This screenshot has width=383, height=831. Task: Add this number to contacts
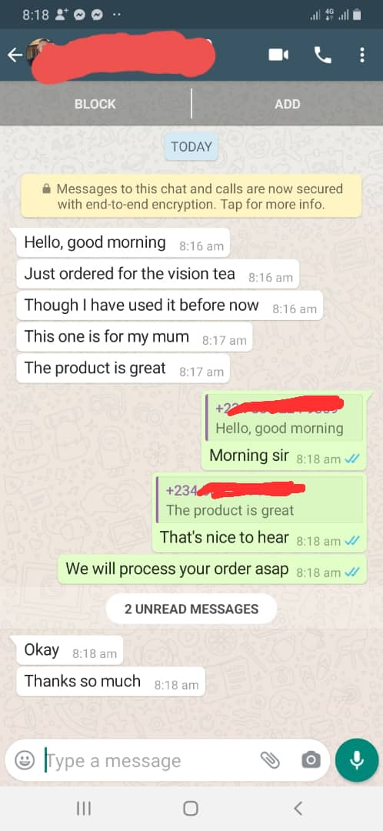pyautogui.click(x=287, y=104)
